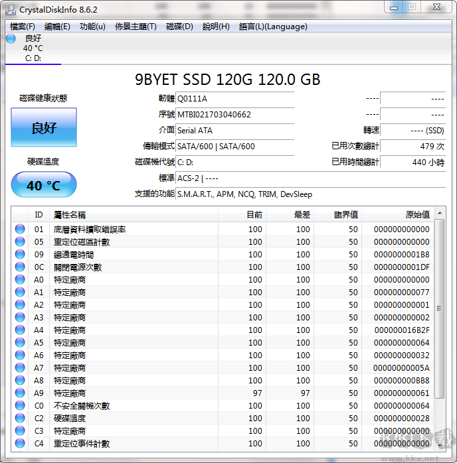457x463 pixels.
Task: Click the status icon for 硬碟溫度 row C2
Action: click(20, 419)
